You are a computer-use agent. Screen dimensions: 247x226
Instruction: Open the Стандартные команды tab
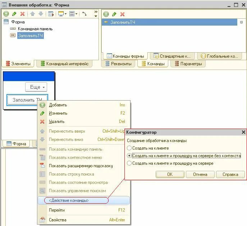point(172,56)
